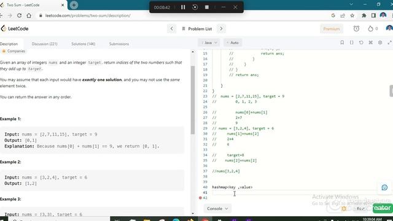Switch to the Solutions tab
393x221 pixels.
[84, 44]
